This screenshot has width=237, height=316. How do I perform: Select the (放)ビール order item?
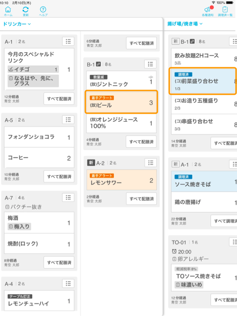pos(121,102)
